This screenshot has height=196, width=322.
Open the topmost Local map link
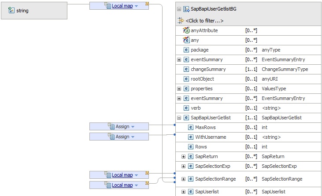tap(122, 6)
